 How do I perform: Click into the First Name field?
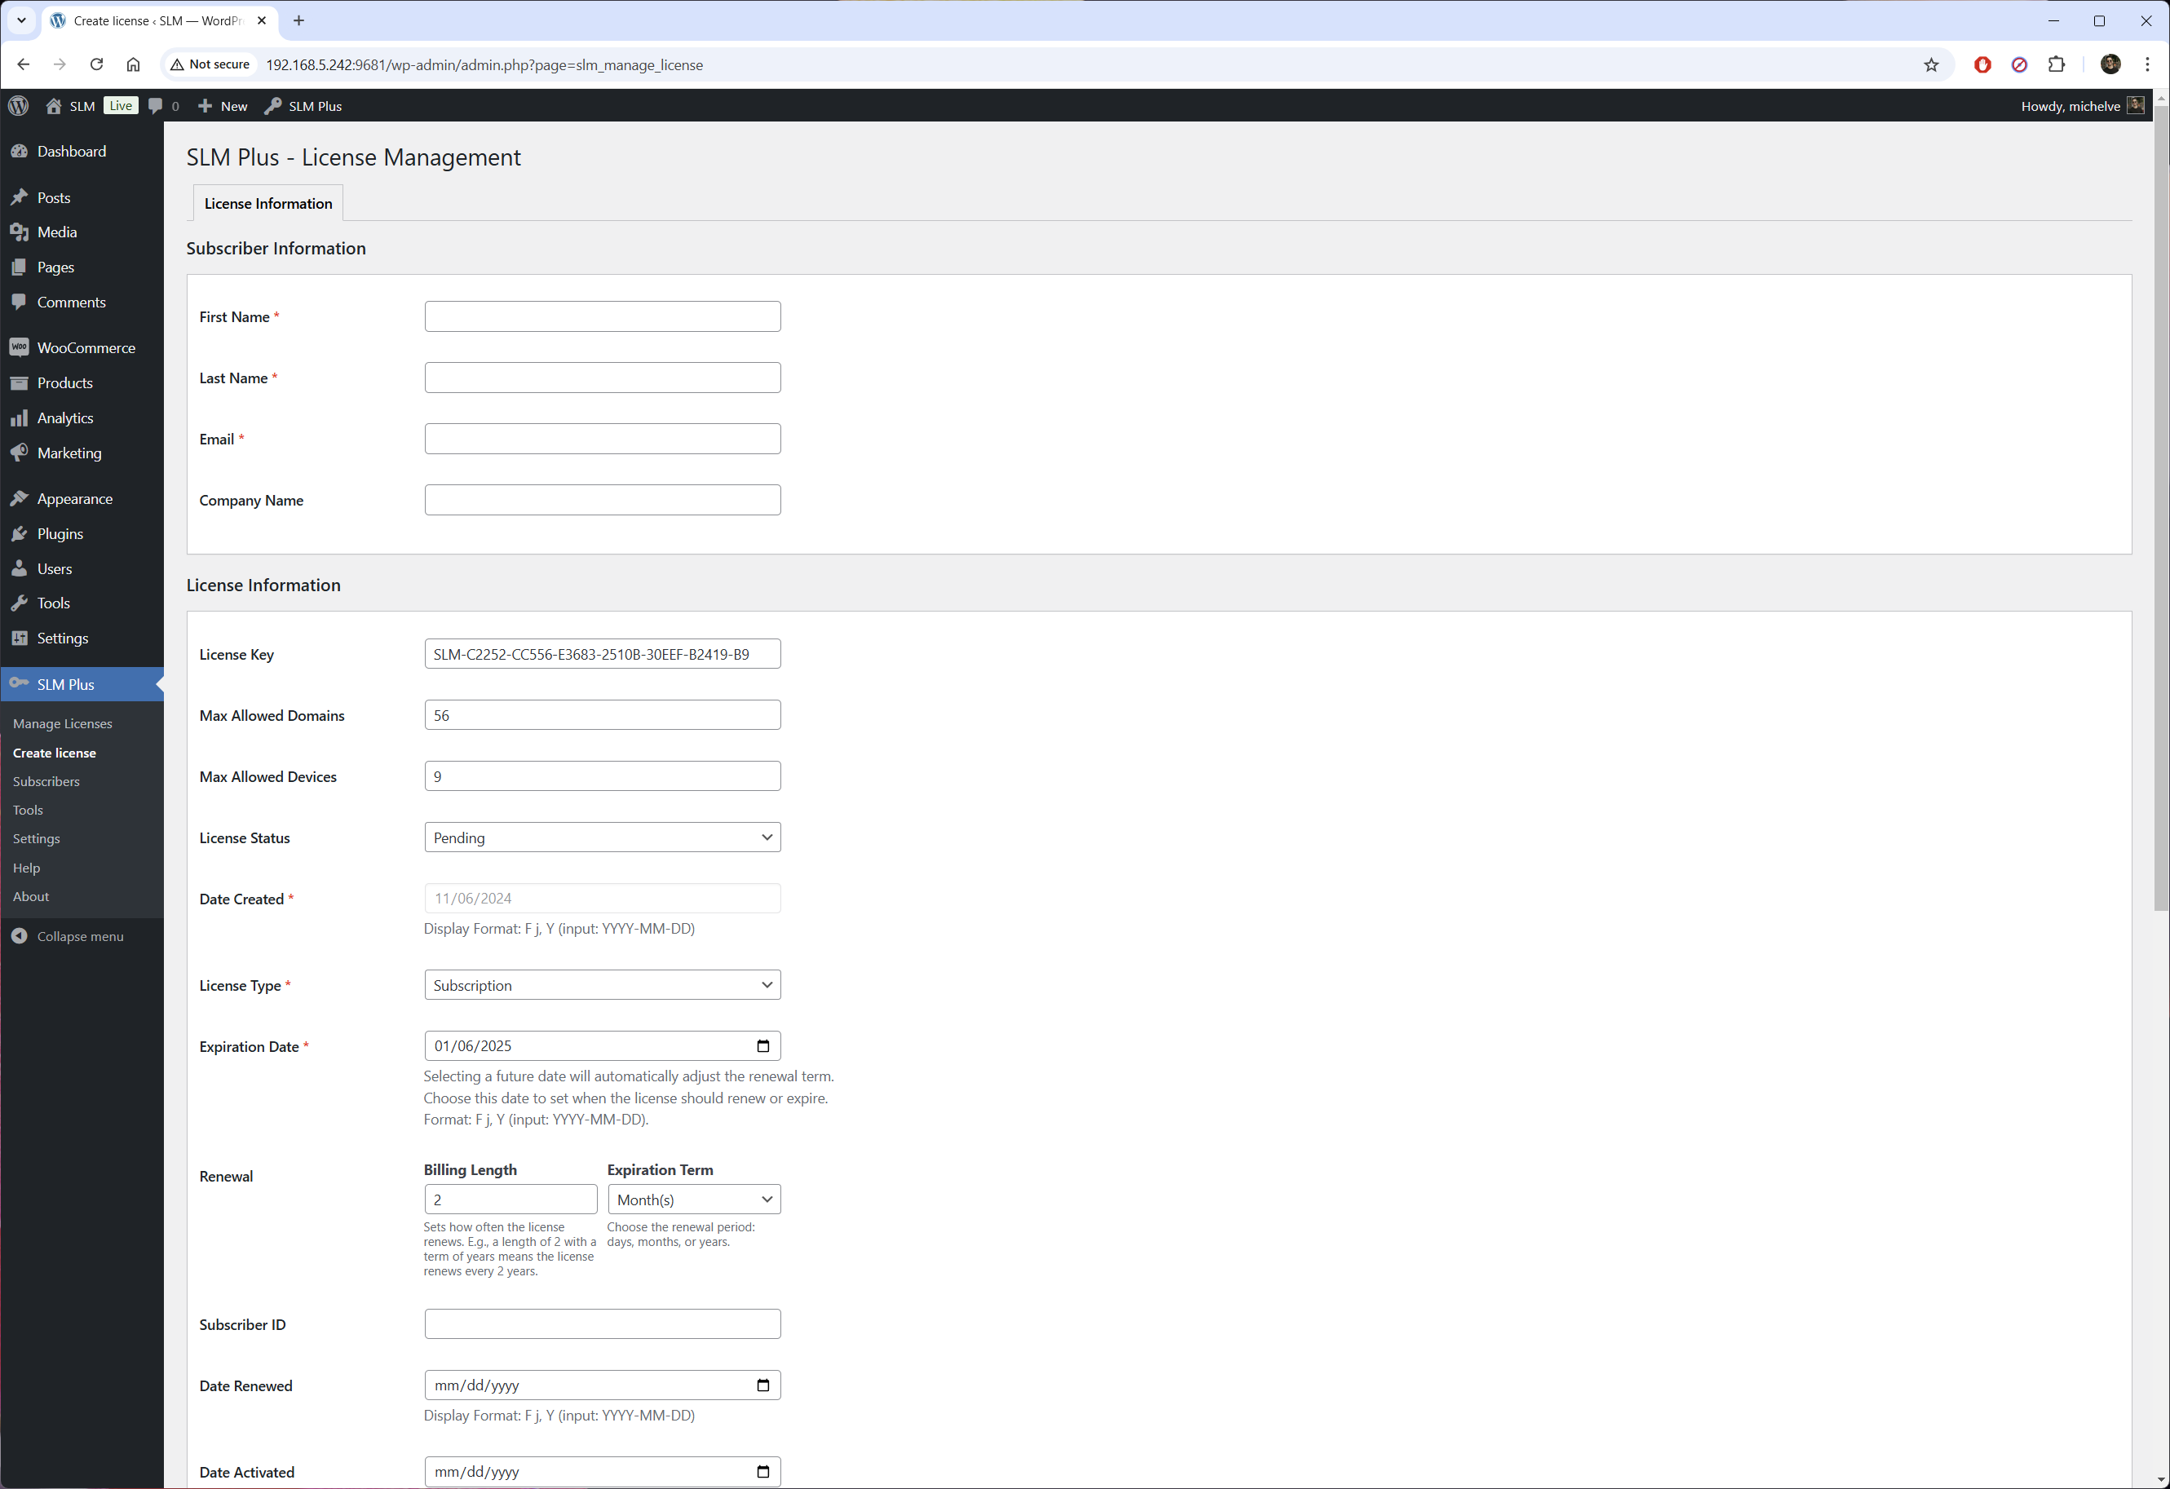603,316
